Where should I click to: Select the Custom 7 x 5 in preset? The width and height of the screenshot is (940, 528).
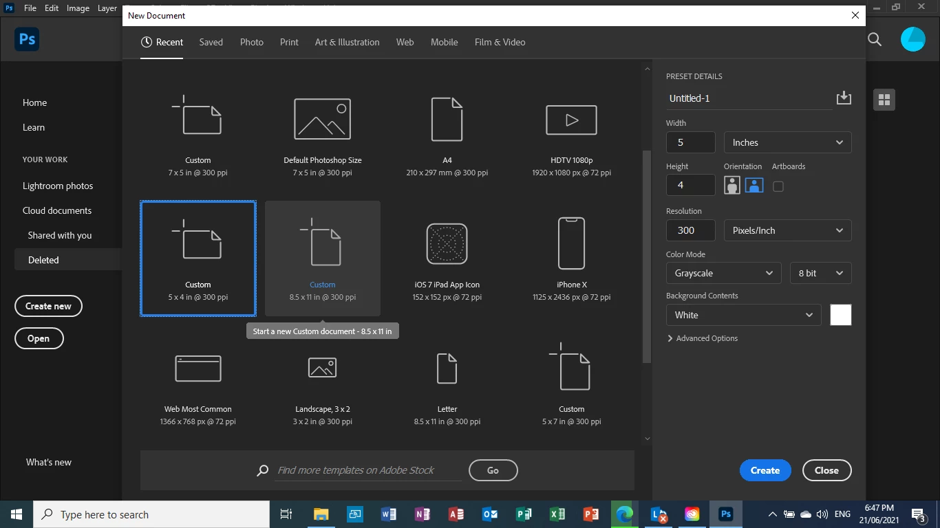(198, 134)
